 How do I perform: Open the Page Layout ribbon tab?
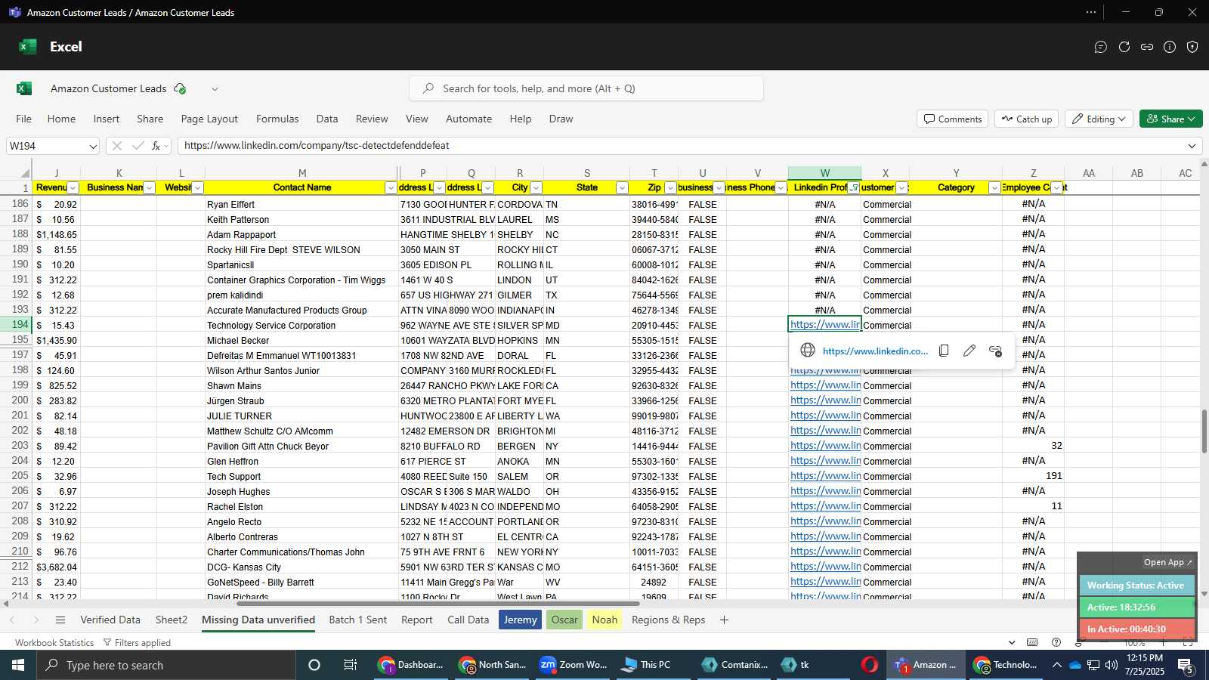tap(209, 119)
